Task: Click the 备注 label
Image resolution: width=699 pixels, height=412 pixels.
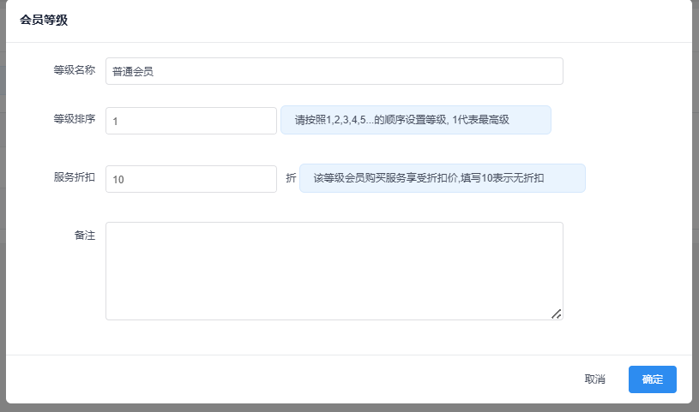Action: (x=84, y=236)
